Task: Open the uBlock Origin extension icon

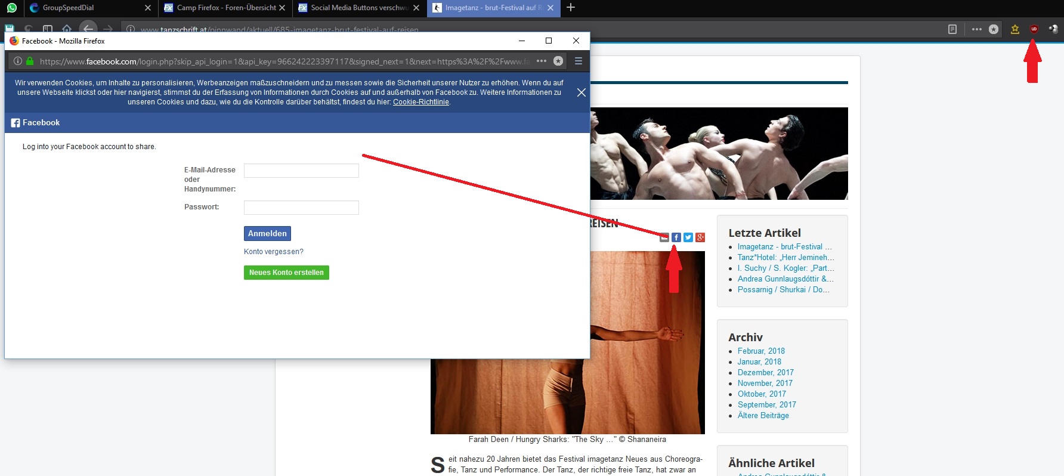Action: point(1034,29)
